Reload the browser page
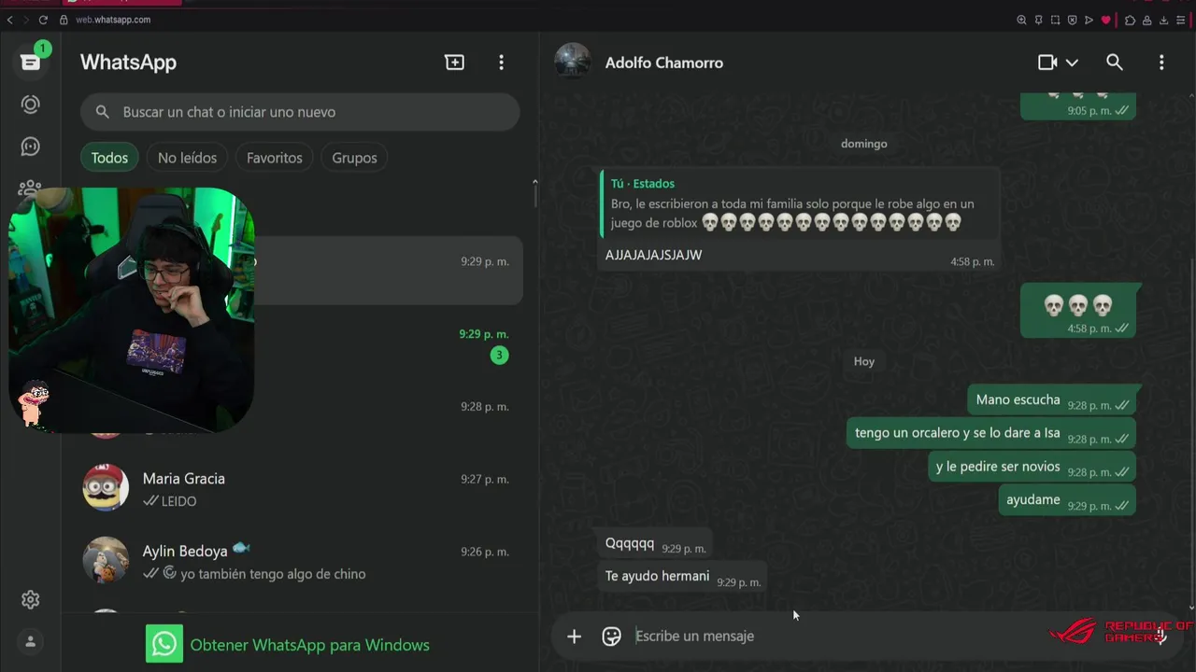 [x=43, y=20]
